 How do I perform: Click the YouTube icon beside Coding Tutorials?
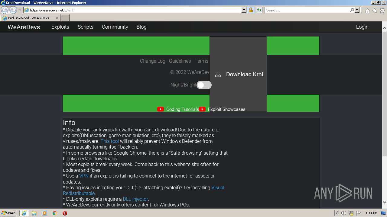point(161,109)
